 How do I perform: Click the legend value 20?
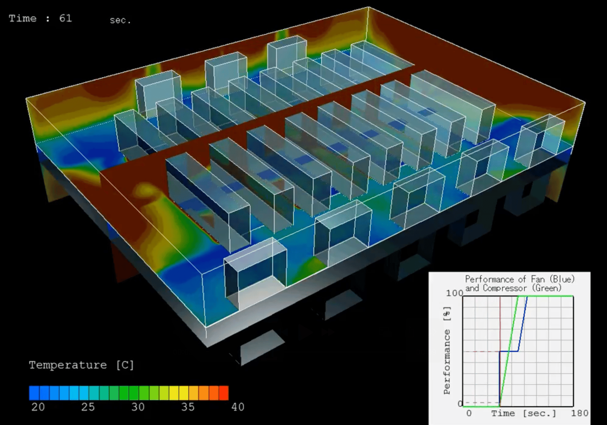(38, 407)
